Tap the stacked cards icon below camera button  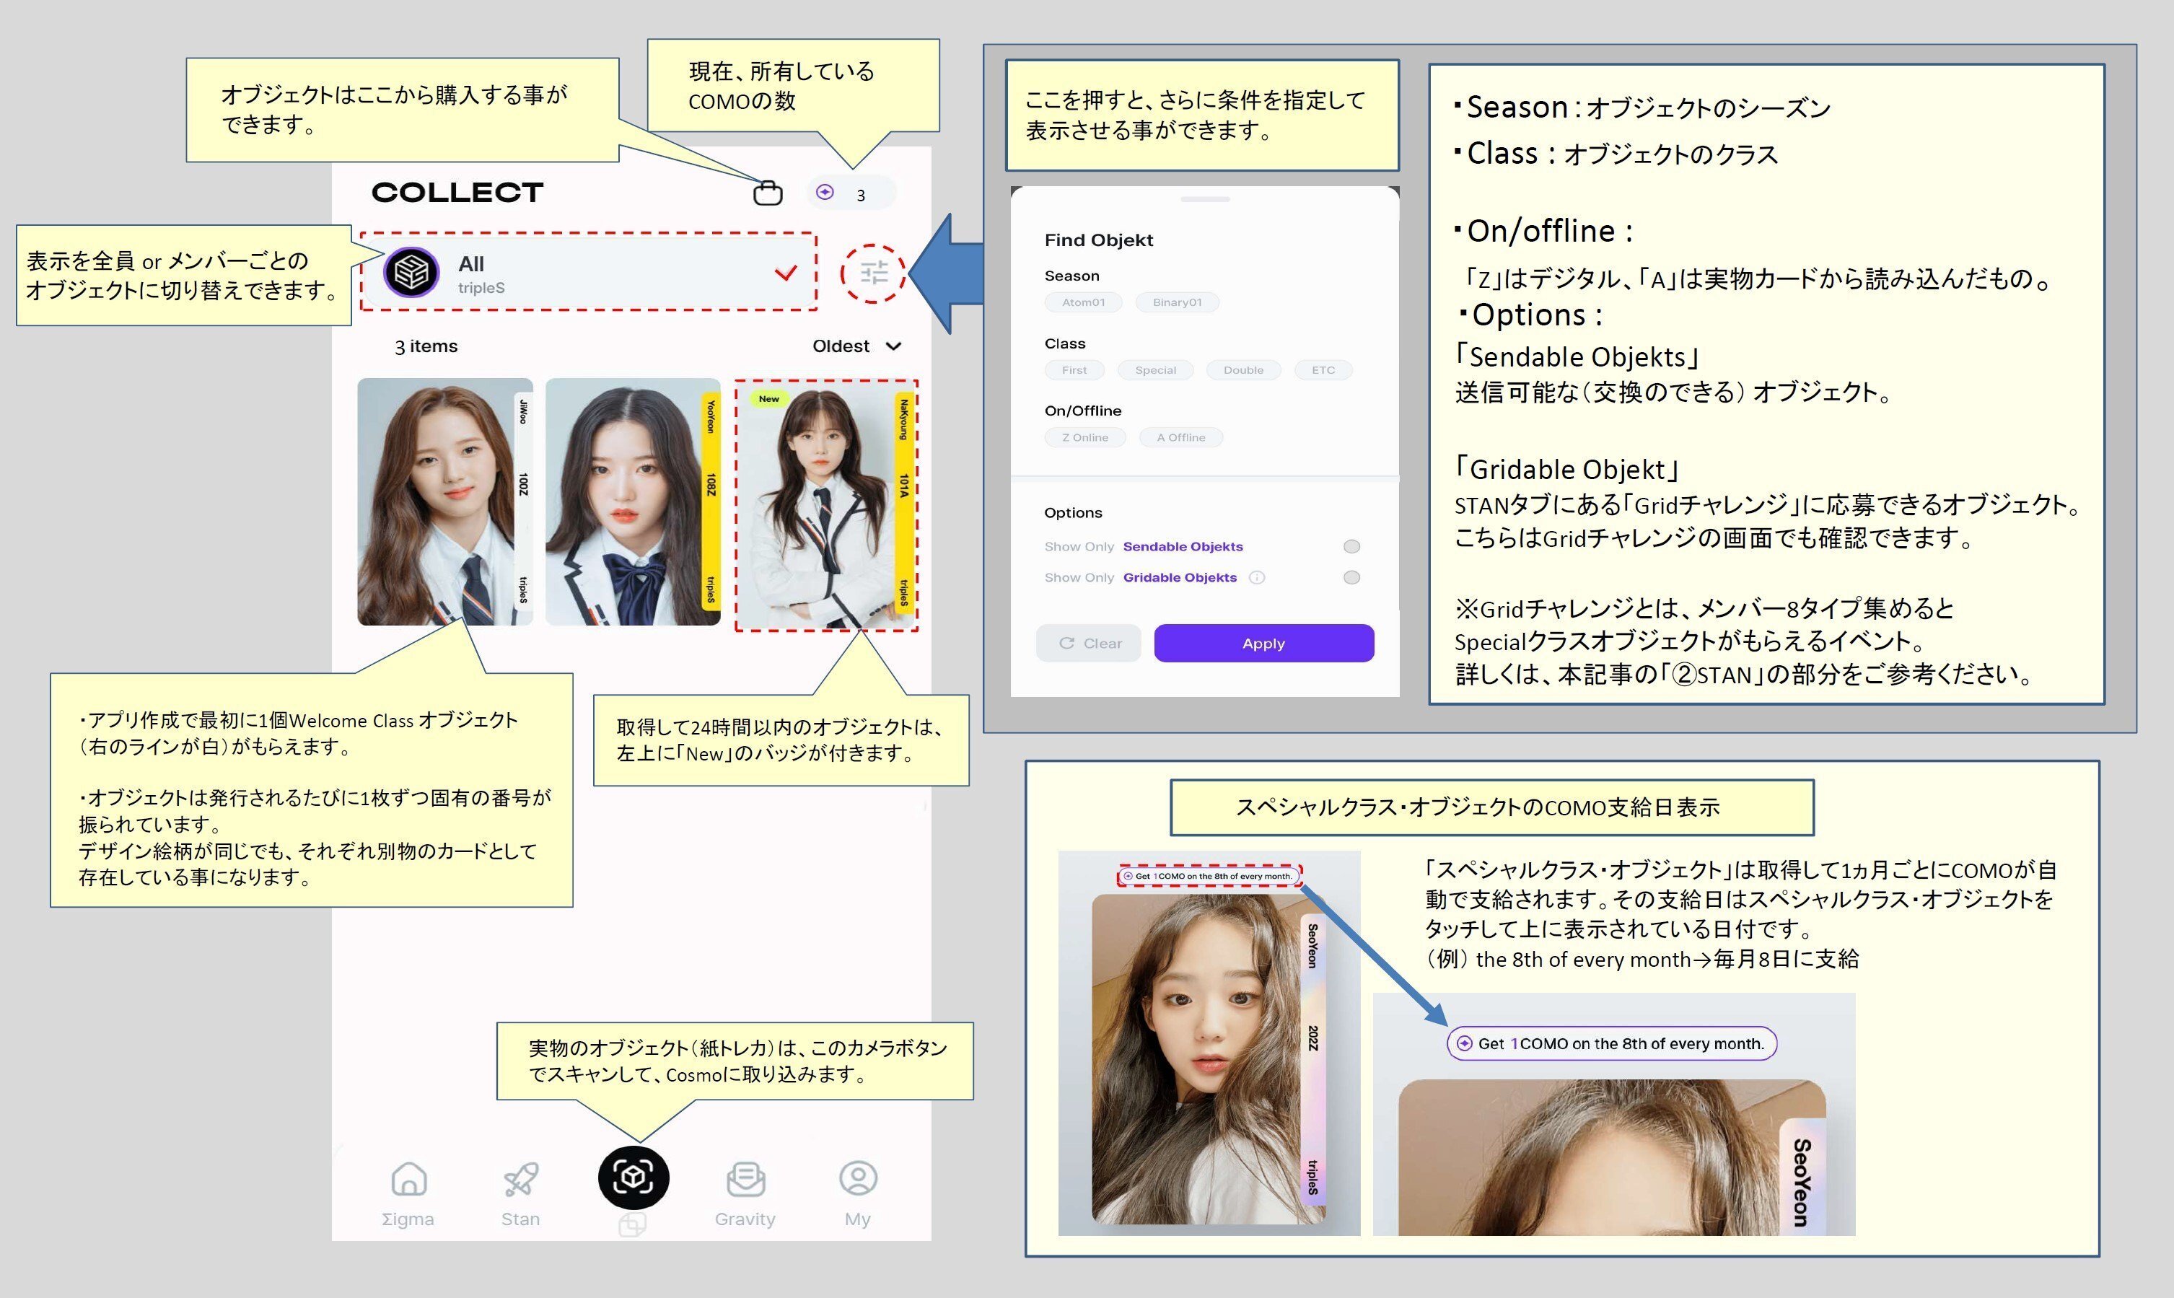coord(632,1224)
